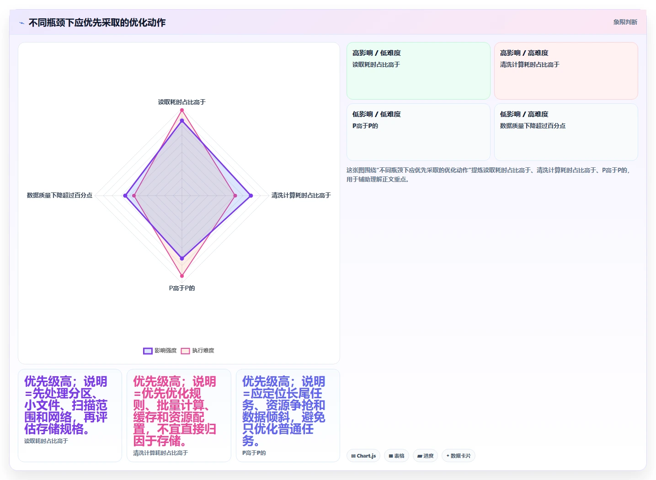Click the 进度 tag at the bottom
The width and height of the screenshot is (656, 480).
point(425,456)
